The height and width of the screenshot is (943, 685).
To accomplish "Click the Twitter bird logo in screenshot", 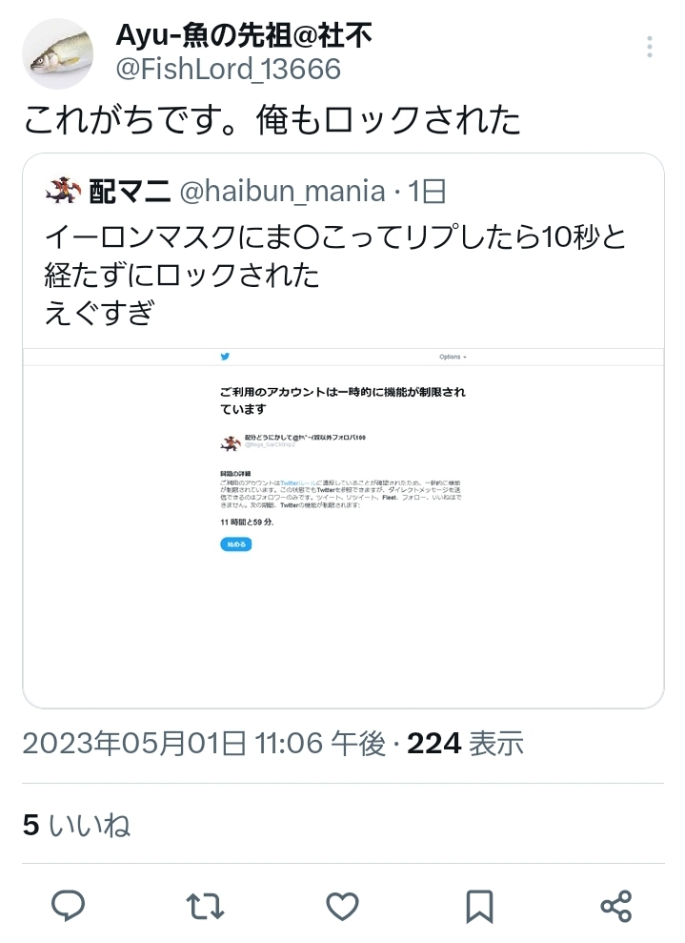I will (x=225, y=357).
